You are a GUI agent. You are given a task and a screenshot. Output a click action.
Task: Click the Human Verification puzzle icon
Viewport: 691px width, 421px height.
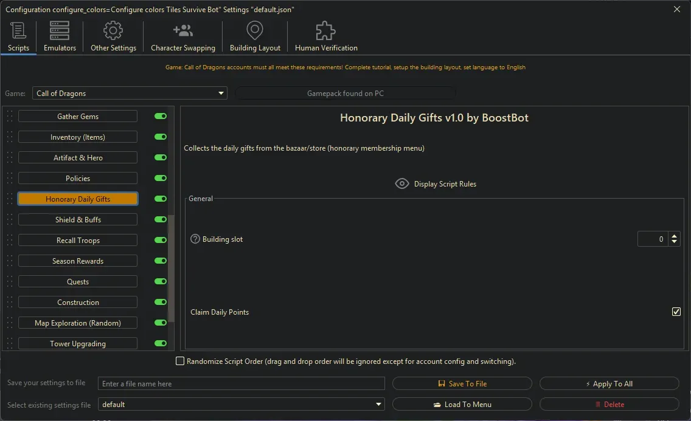[x=325, y=30]
